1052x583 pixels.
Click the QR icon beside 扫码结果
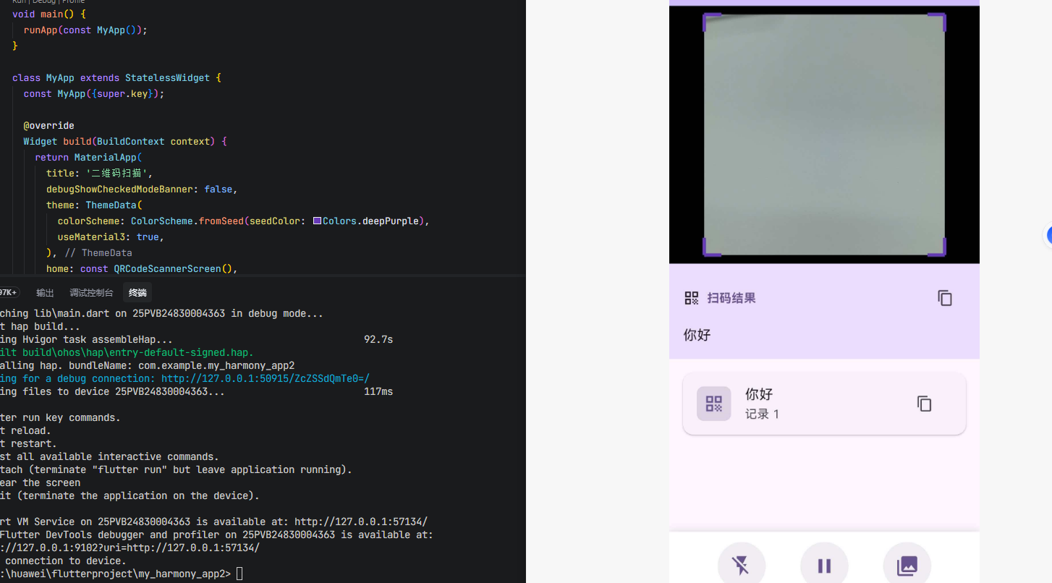point(692,298)
